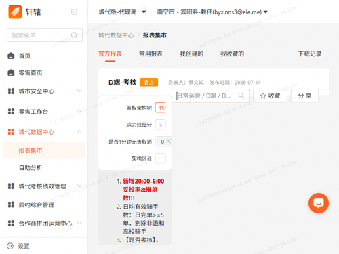Click the 首页 home icon

[11, 56]
